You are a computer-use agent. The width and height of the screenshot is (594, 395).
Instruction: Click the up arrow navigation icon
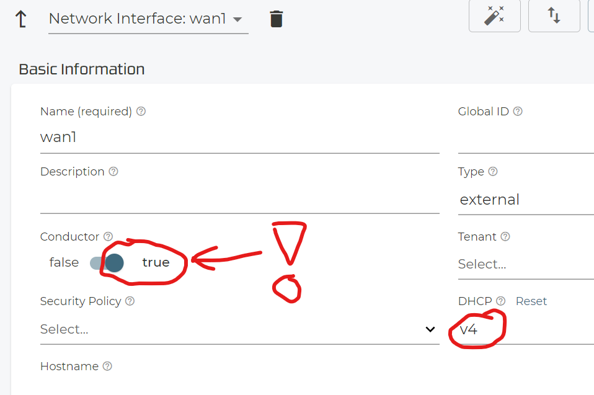(21, 19)
